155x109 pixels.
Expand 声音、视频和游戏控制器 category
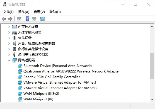tap(9, 43)
